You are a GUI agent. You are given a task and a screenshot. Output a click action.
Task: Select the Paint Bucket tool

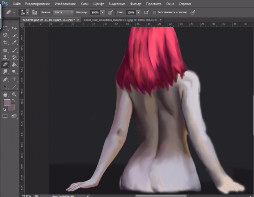click(x=14, y=64)
